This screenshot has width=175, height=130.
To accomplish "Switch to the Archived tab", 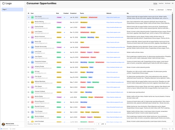I will click(x=168, y=3).
